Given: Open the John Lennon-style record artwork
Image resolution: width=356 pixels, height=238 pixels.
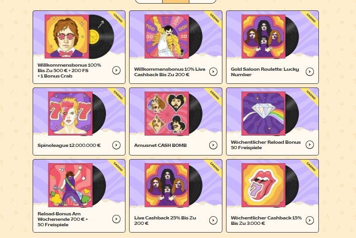Looking at the screenshot, I should (x=67, y=37).
